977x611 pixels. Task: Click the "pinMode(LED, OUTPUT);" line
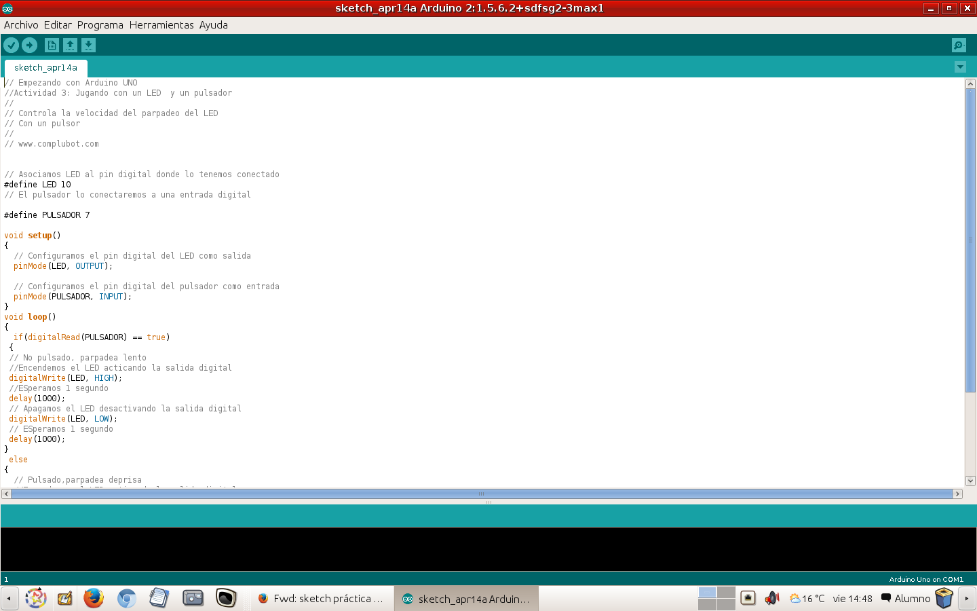(x=63, y=266)
